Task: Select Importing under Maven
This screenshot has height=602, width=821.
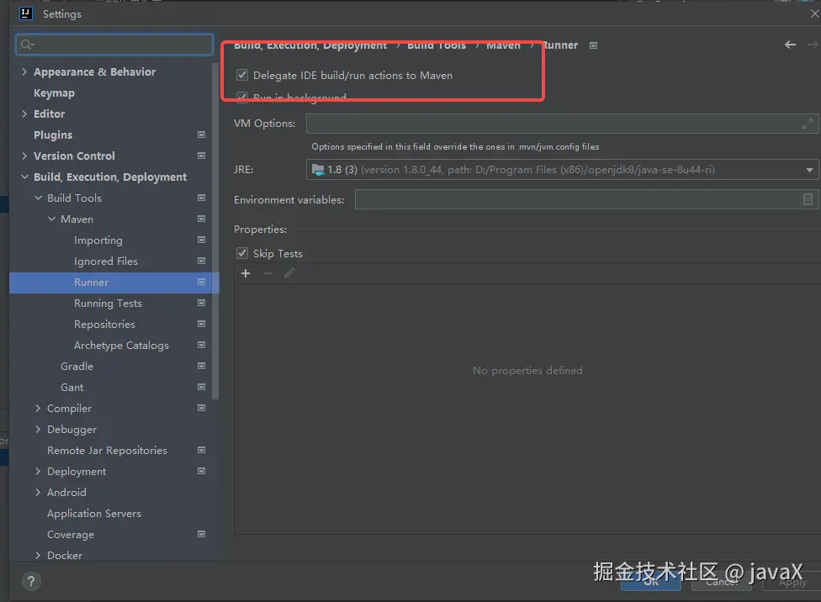Action: coord(98,240)
